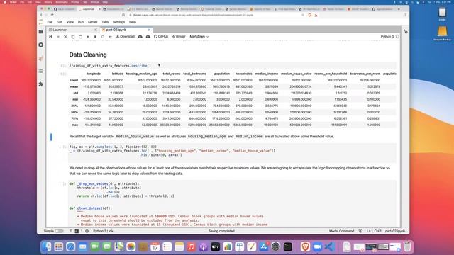The width and height of the screenshot is (454, 255).
Task: Click the _drop_max_values function code cell
Action: coord(232,203)
